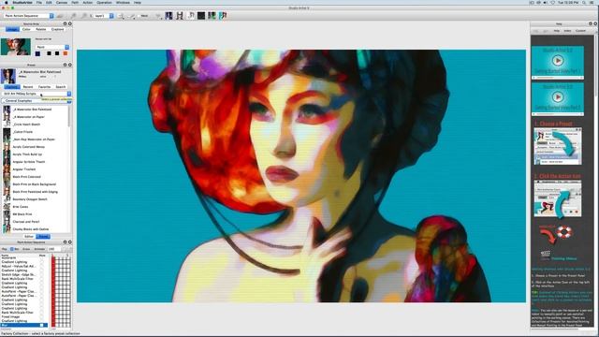Toggle the Mask checkbox in top toolbar
The height and width of the screenshot is (337, 599).
pos(139,16)
